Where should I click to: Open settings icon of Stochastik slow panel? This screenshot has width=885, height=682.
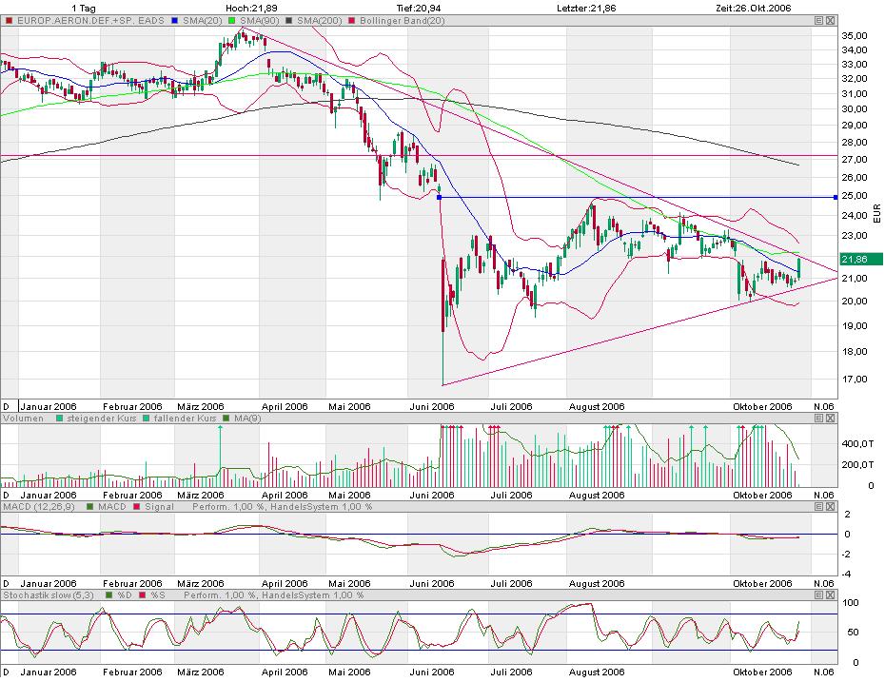tap(819, 594)
